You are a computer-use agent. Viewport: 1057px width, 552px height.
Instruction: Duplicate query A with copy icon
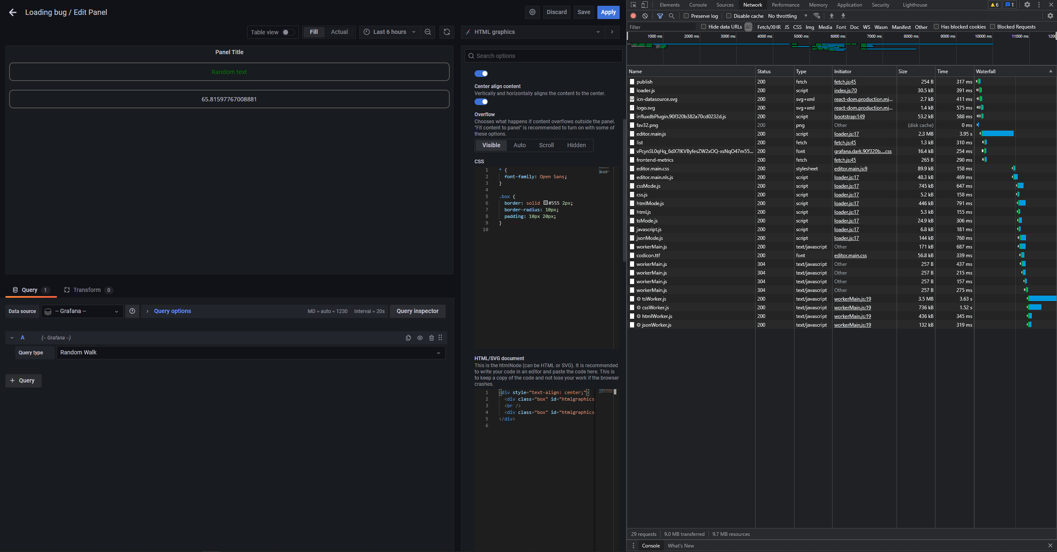[x=408, y=338]
